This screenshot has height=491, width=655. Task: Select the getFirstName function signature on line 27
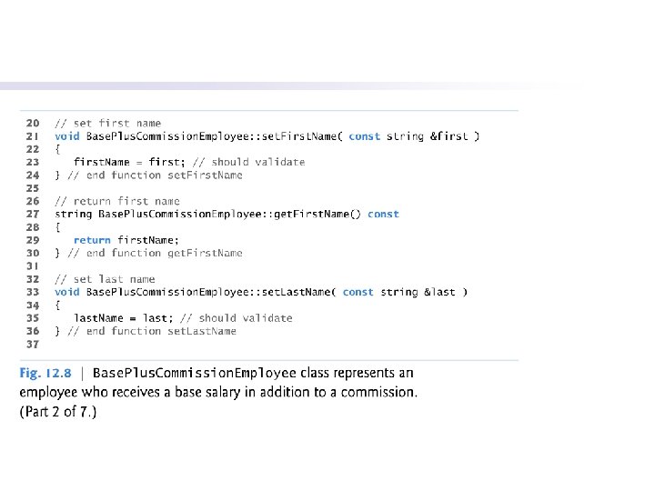227,215
